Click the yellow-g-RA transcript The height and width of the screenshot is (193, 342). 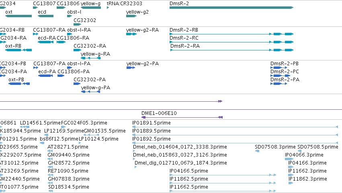click(x=91, y=58)
